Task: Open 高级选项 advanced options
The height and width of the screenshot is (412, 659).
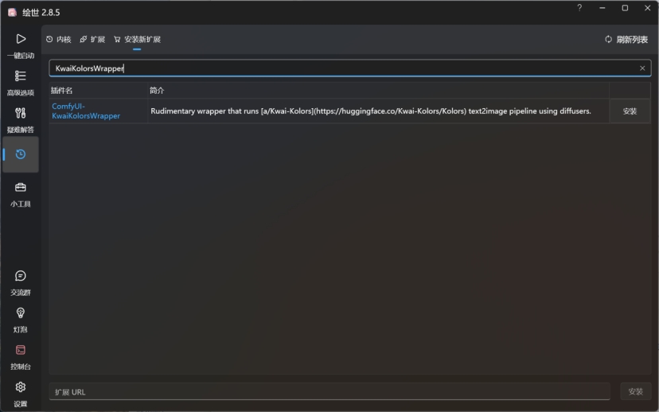Action: (21, 84)
